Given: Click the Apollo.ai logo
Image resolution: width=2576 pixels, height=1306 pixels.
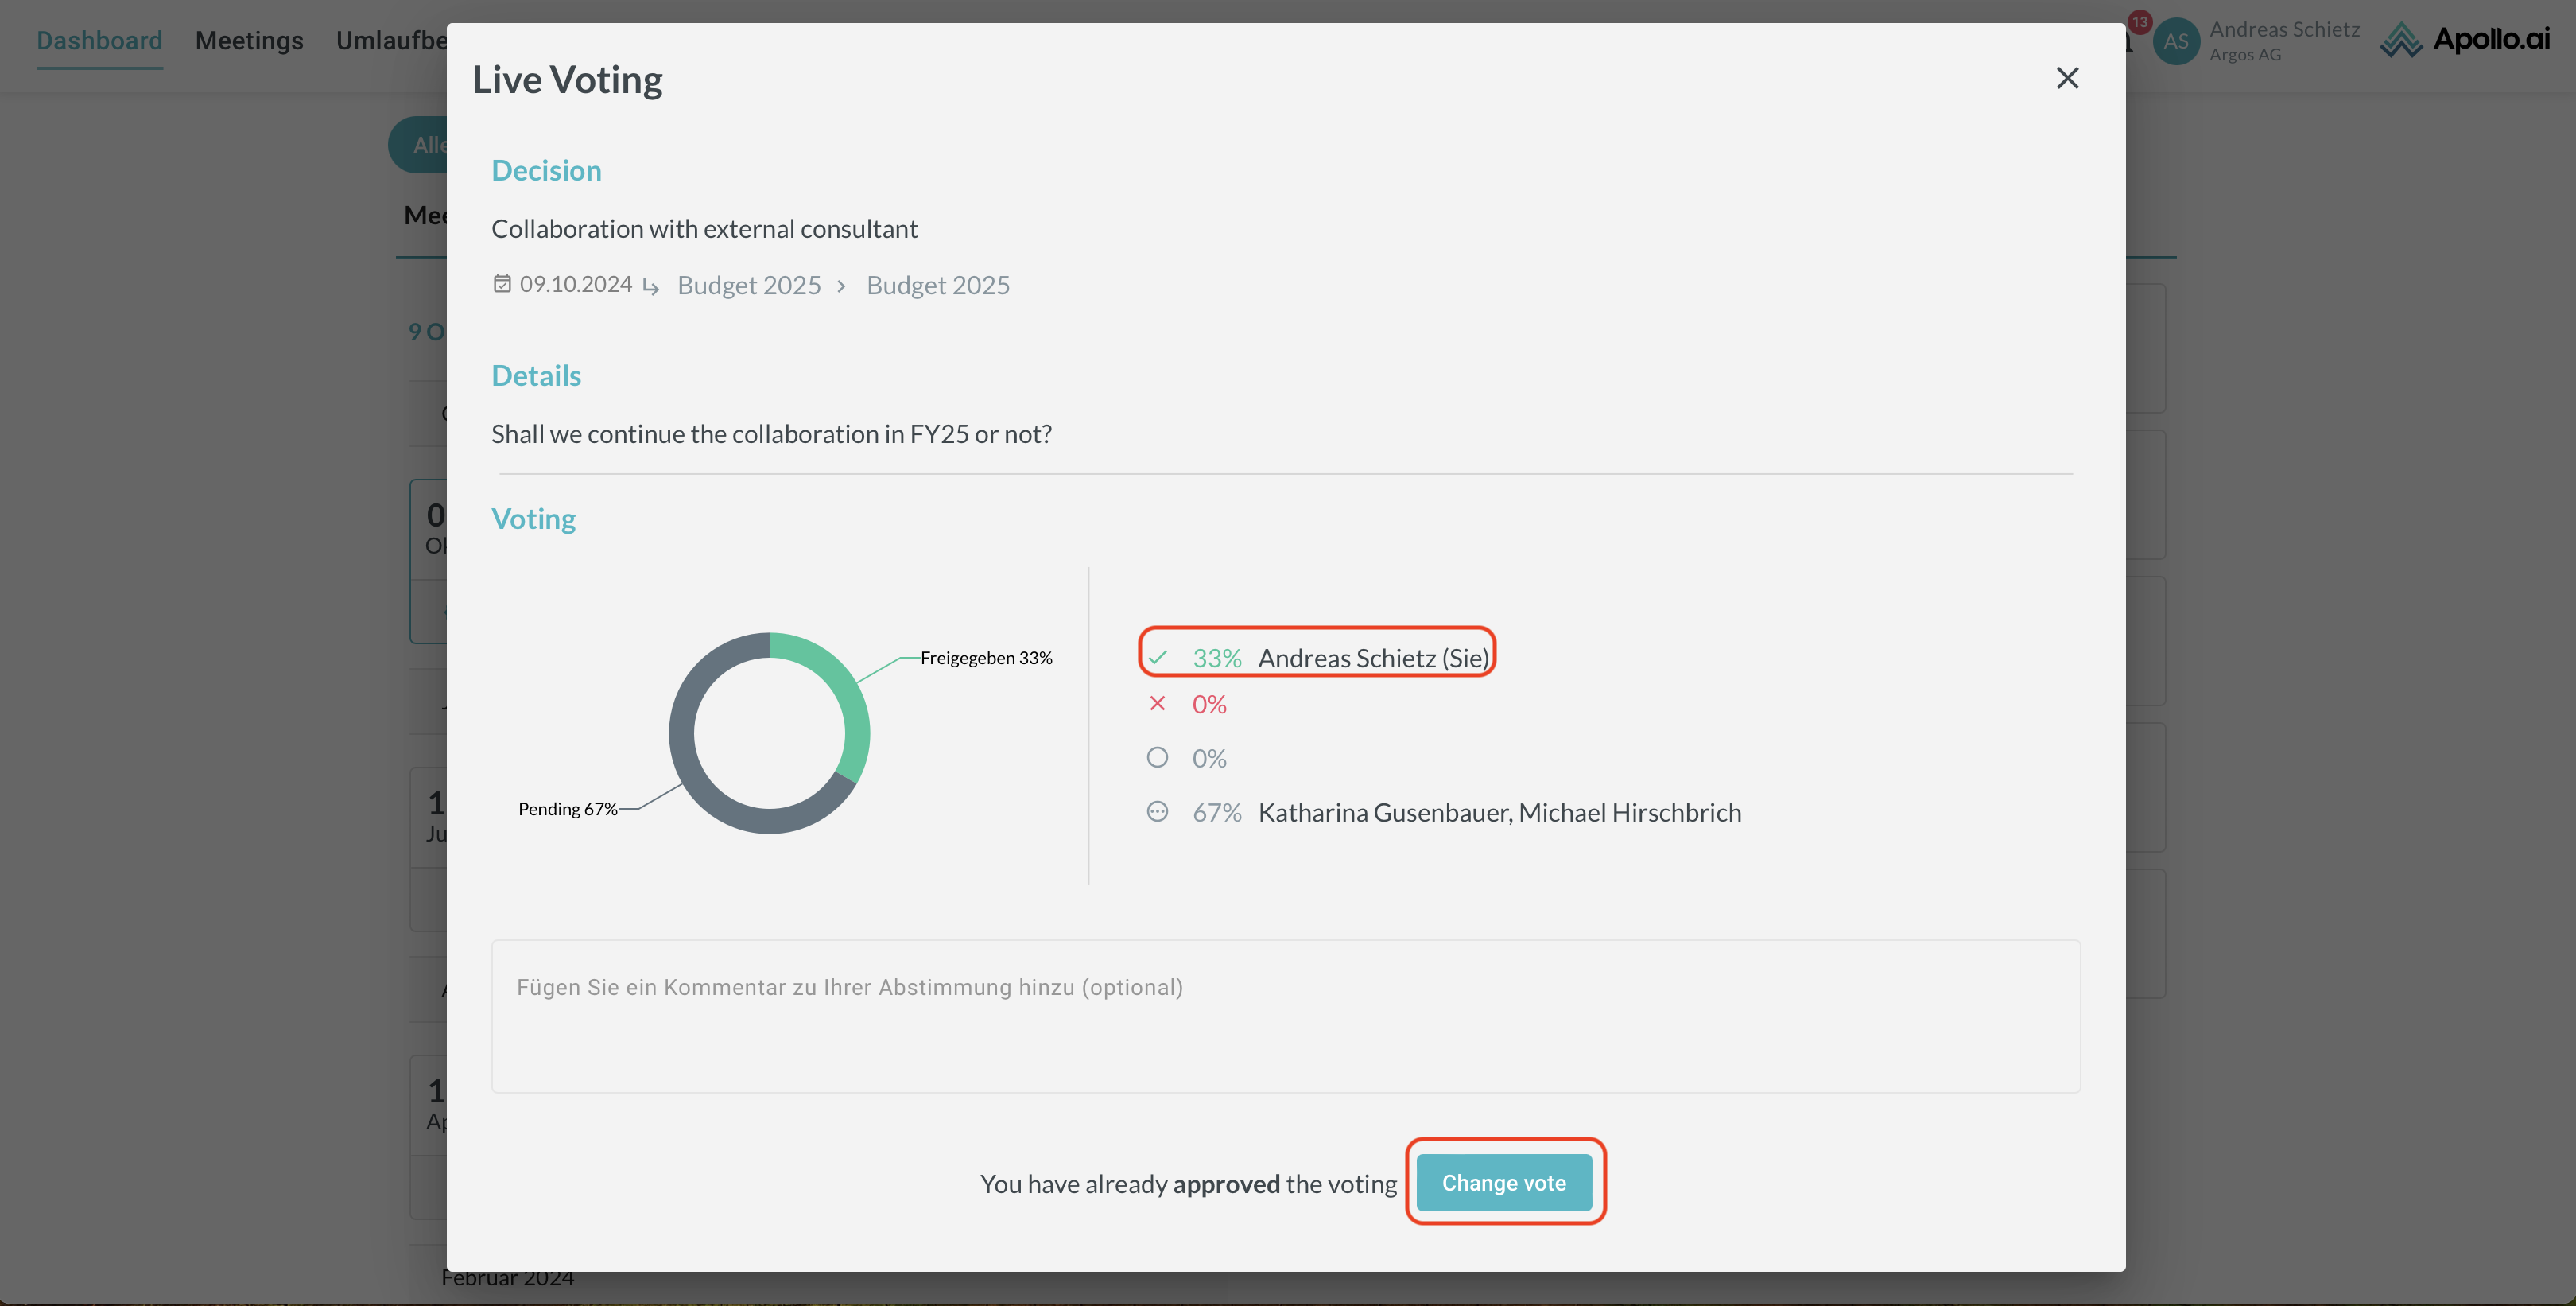Looking at the screenshot, I should coord(2464,40).
